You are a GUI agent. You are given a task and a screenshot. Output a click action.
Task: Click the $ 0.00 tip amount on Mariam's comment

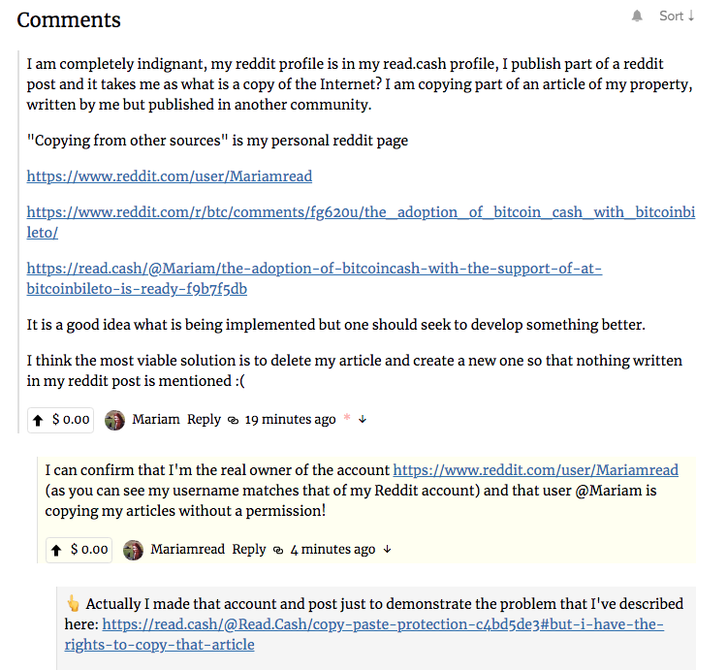click(x=71, y=420)
